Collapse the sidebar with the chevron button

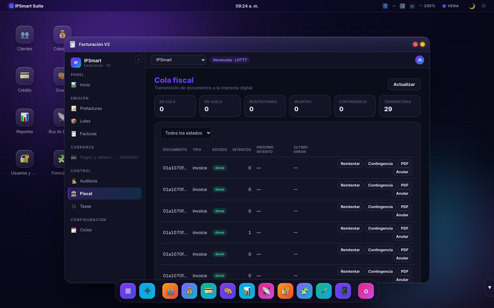tap(139, 60)
